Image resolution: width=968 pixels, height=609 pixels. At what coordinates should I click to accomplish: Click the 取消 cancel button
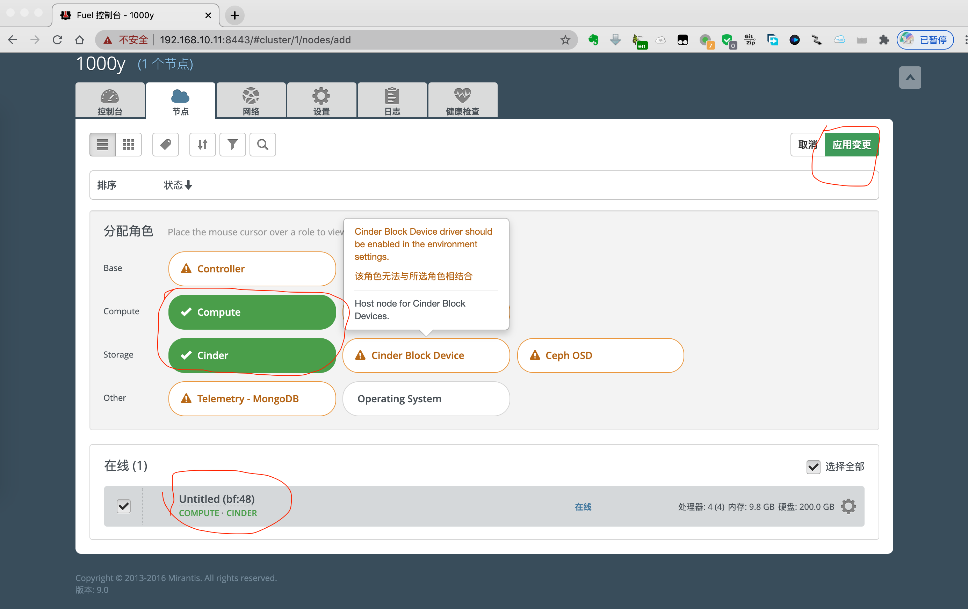coord(808,145)
